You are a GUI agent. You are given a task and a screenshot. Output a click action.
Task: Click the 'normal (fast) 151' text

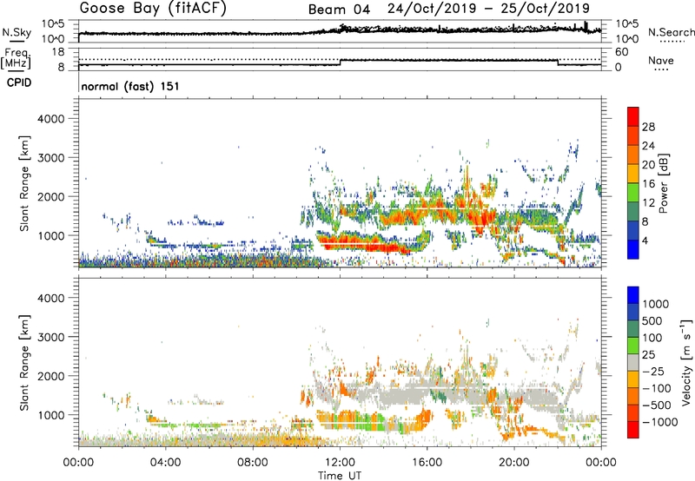coord(130,86)
